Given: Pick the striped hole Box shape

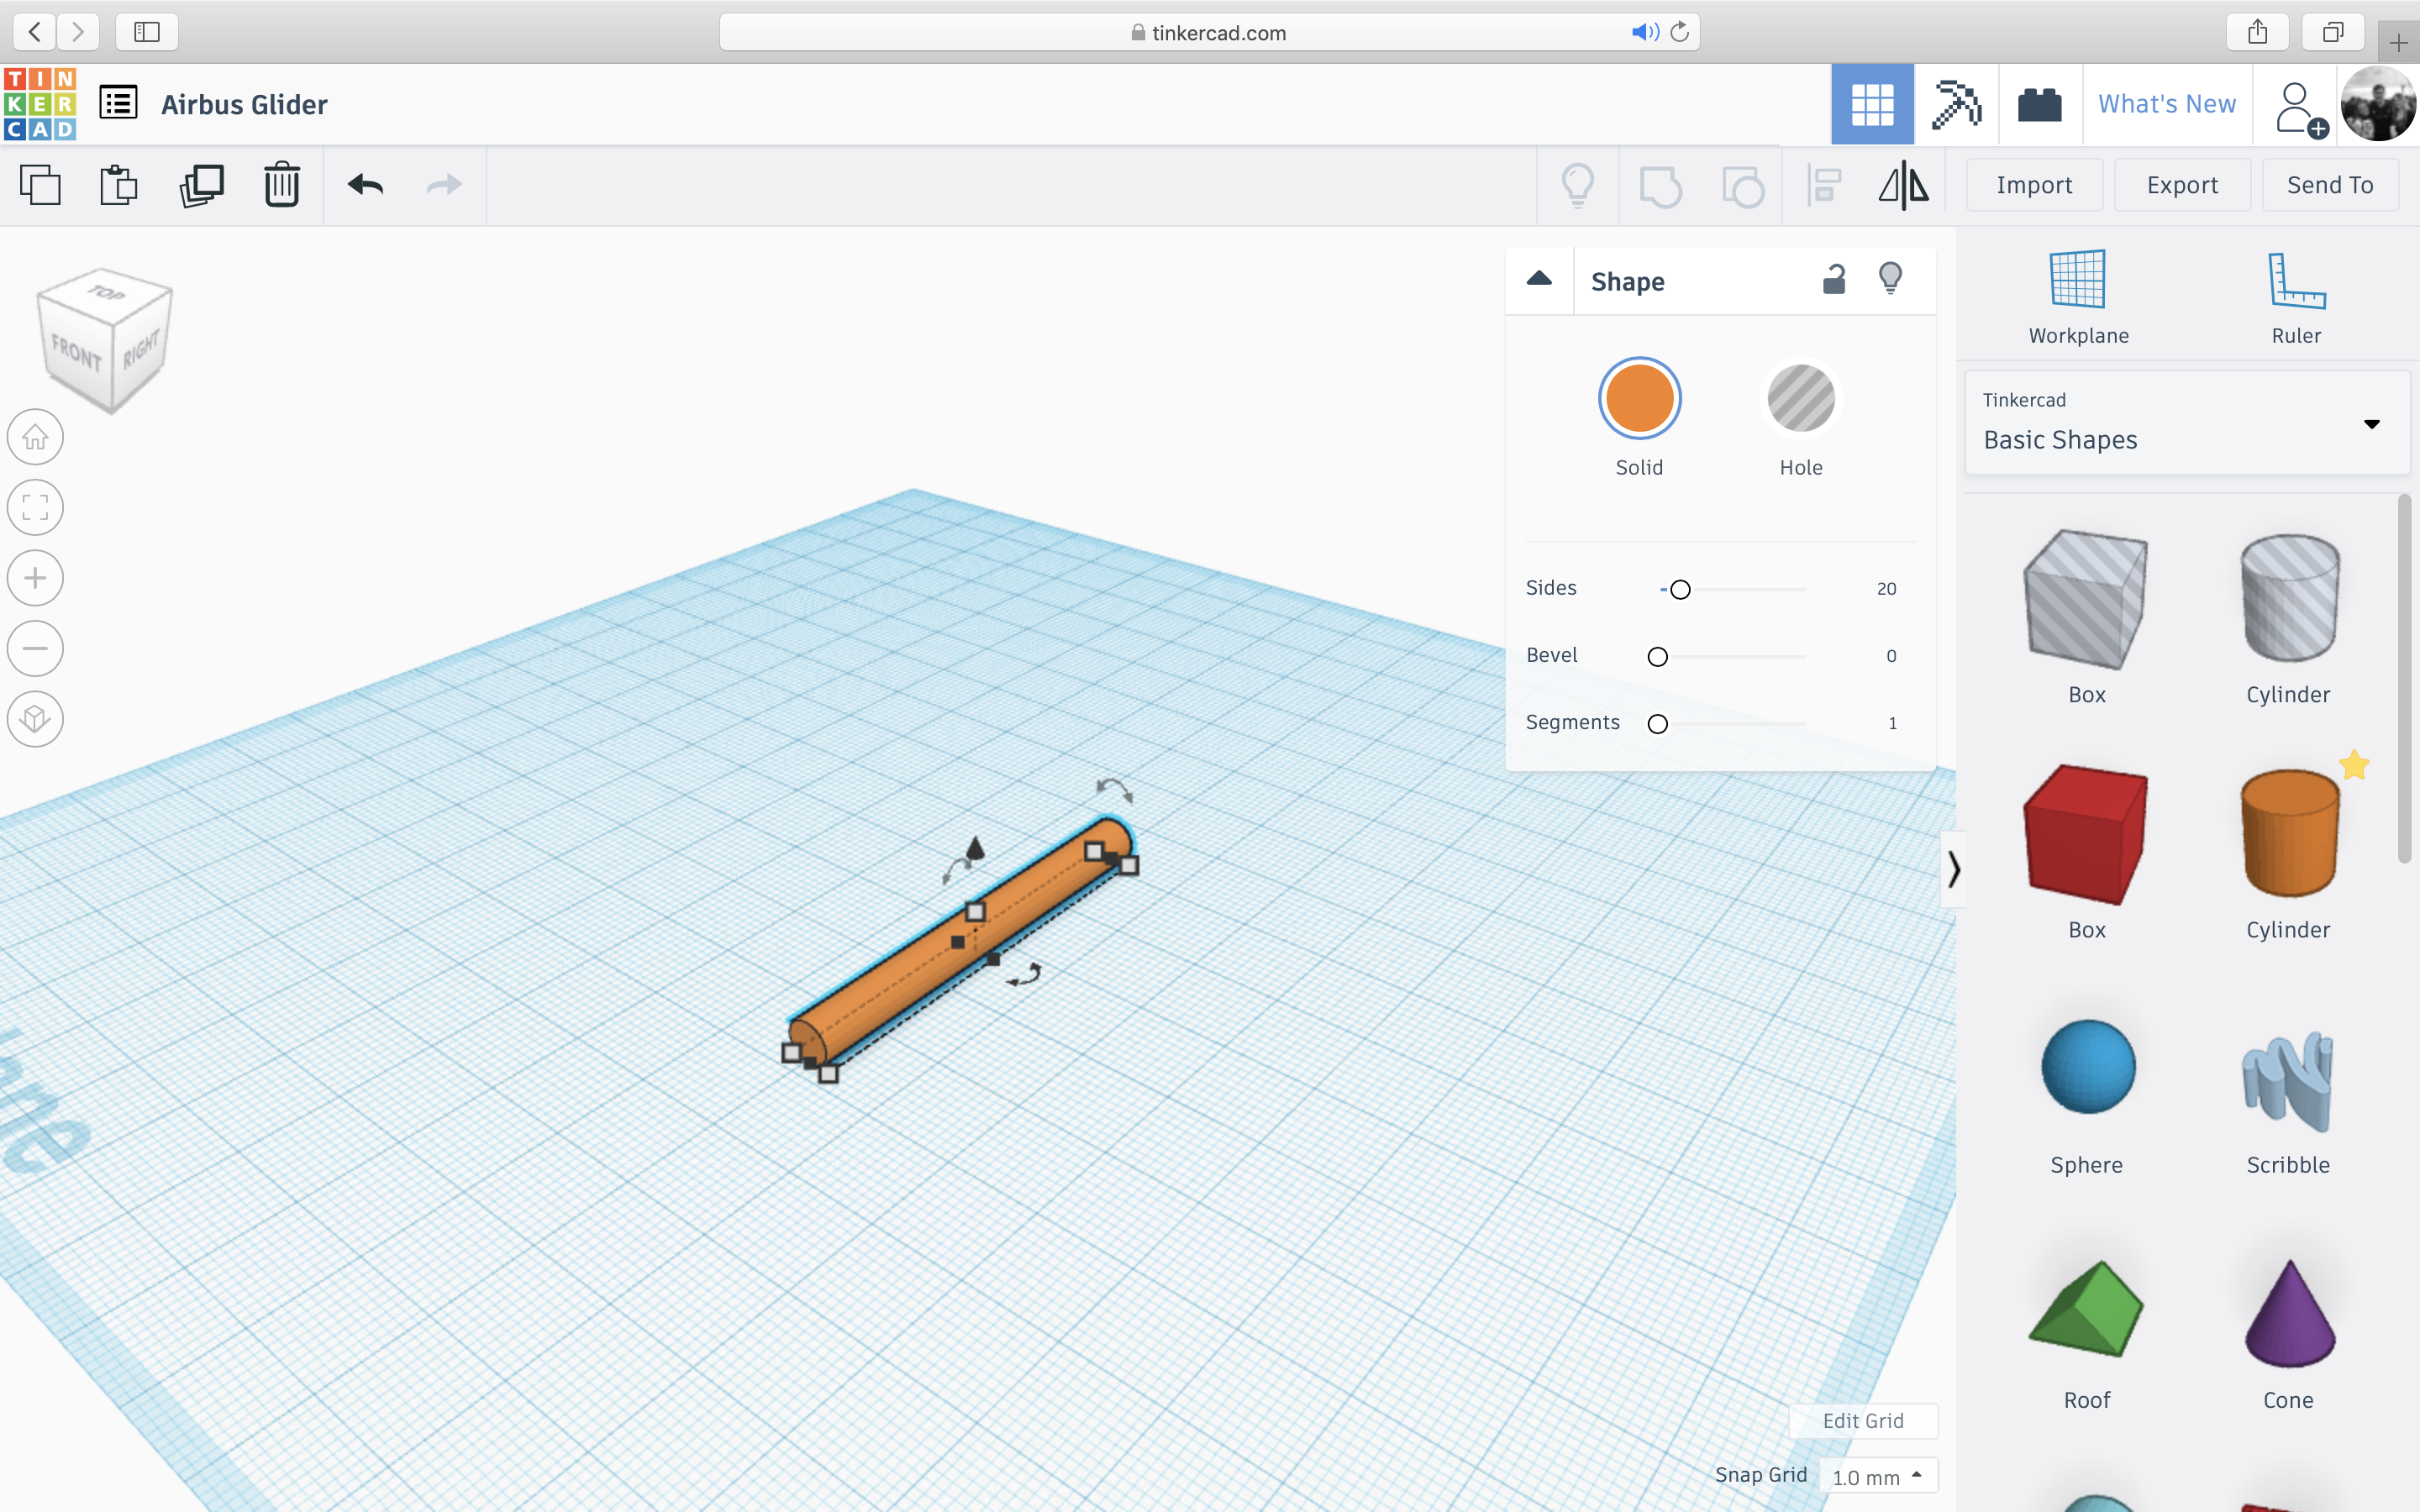Looking at the screenshot, I should 2086,600.
